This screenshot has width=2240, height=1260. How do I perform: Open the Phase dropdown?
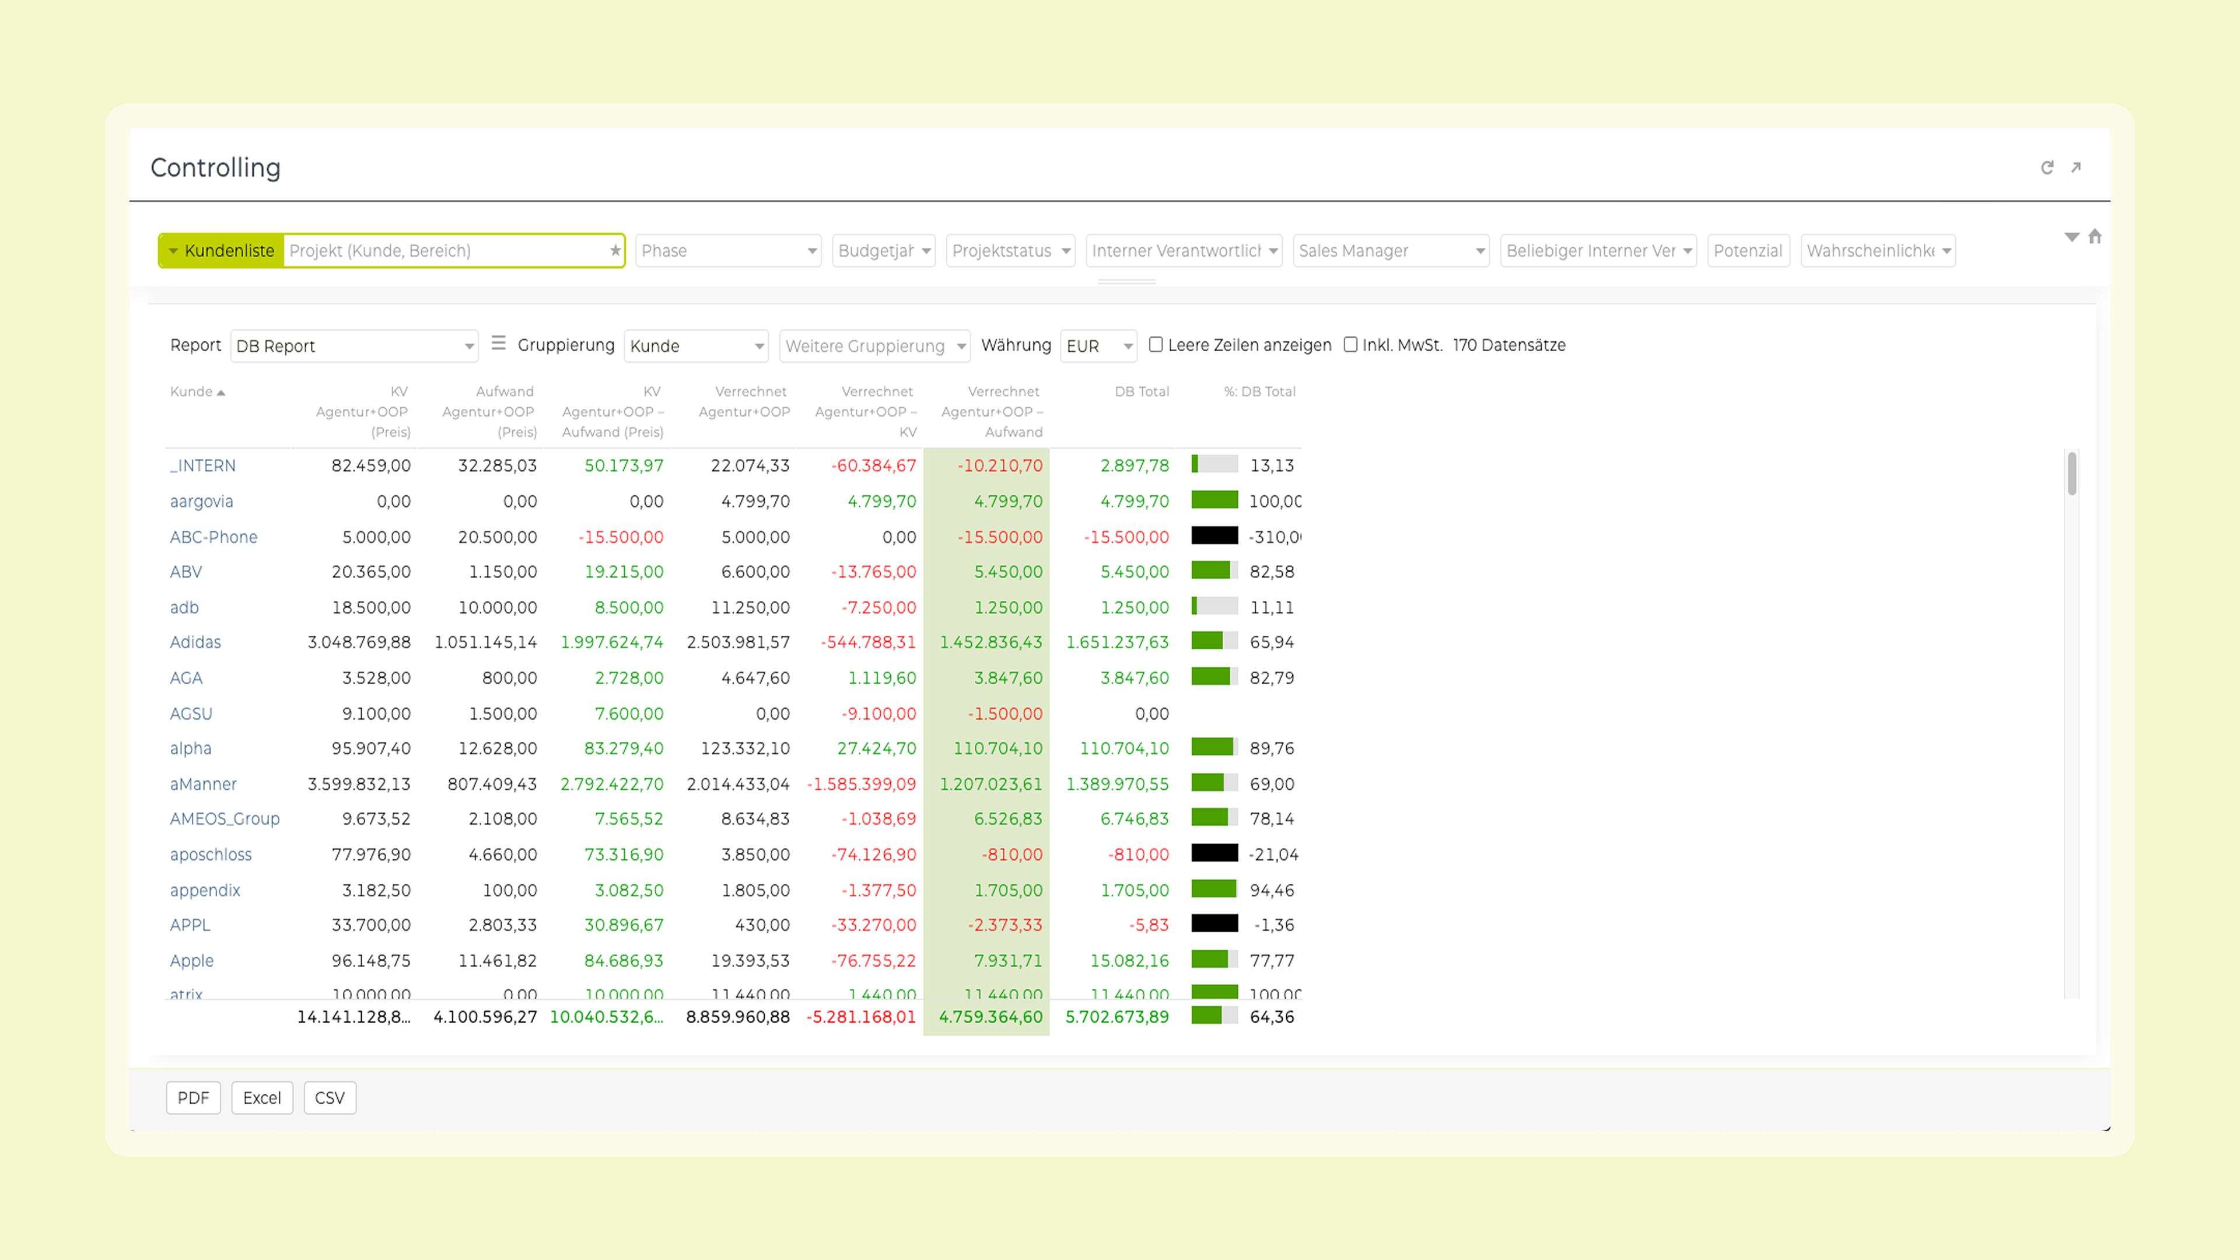tap(728, 250)
